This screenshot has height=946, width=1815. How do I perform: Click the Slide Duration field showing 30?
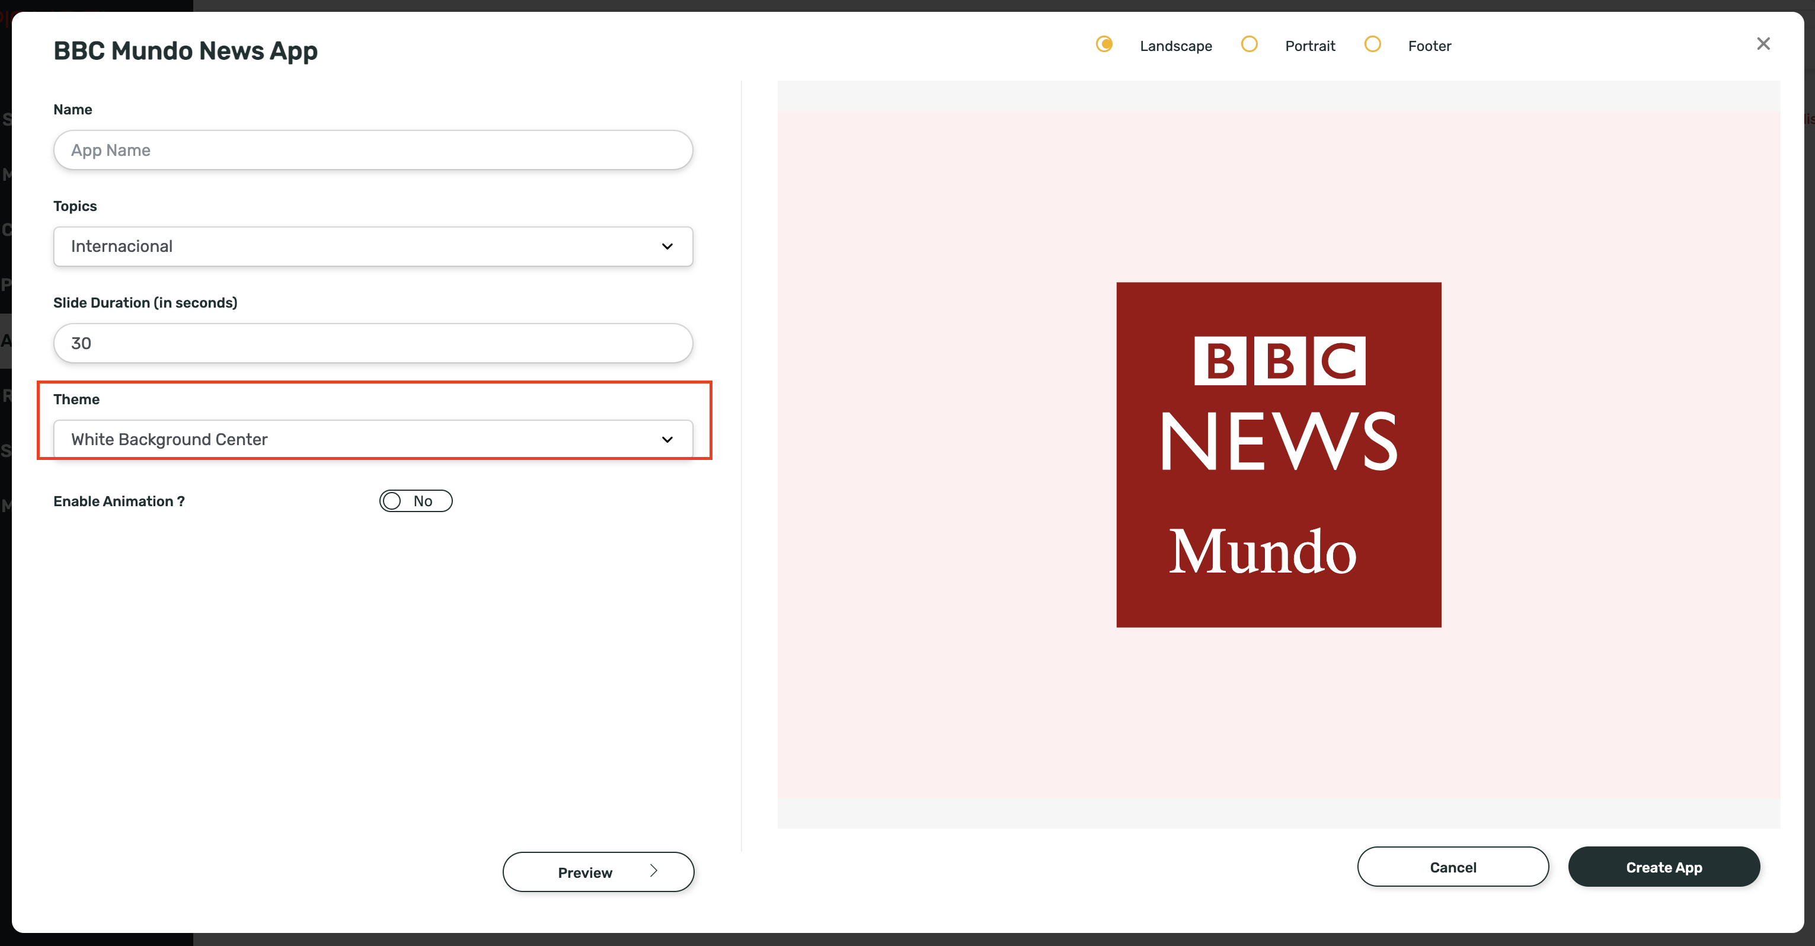[x=373, y=343]
